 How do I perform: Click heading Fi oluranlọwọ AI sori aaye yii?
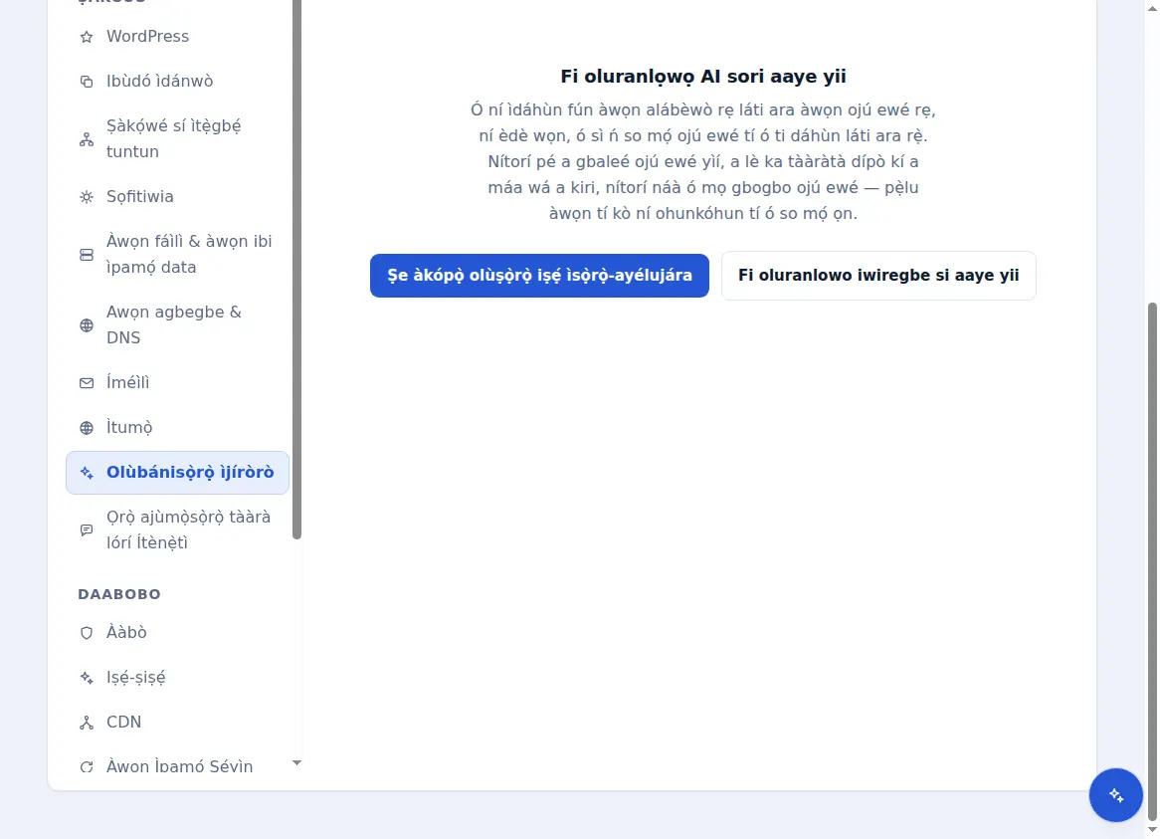[x=702, y=77]
